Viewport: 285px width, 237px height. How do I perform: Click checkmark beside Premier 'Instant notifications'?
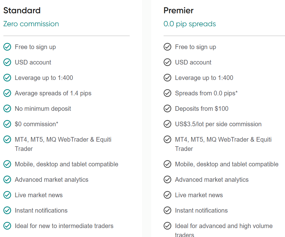(167, 210)
